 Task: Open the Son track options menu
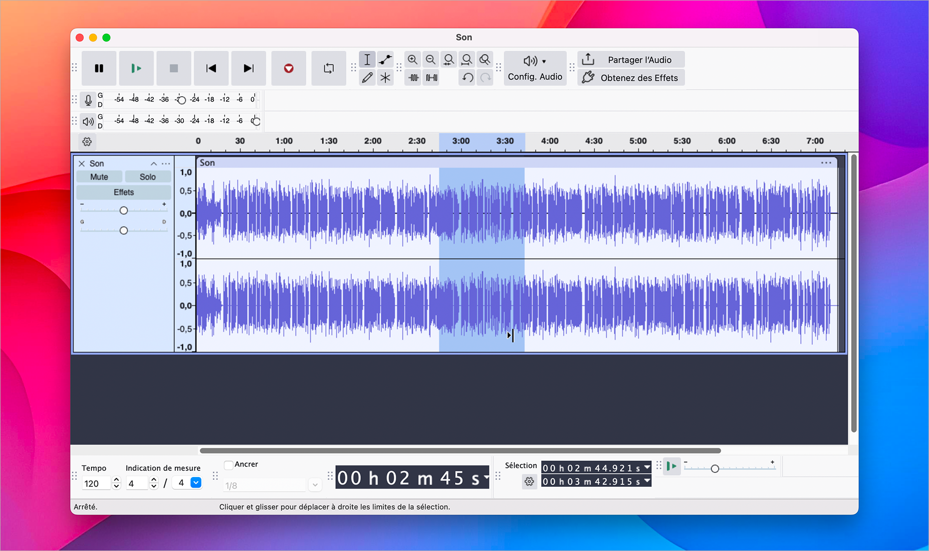point(166,164)
